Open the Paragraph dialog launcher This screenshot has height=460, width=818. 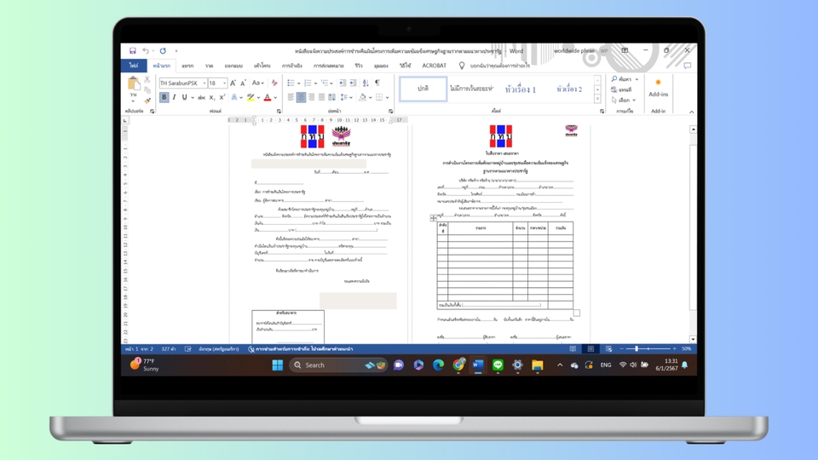(x=391, y=111)
